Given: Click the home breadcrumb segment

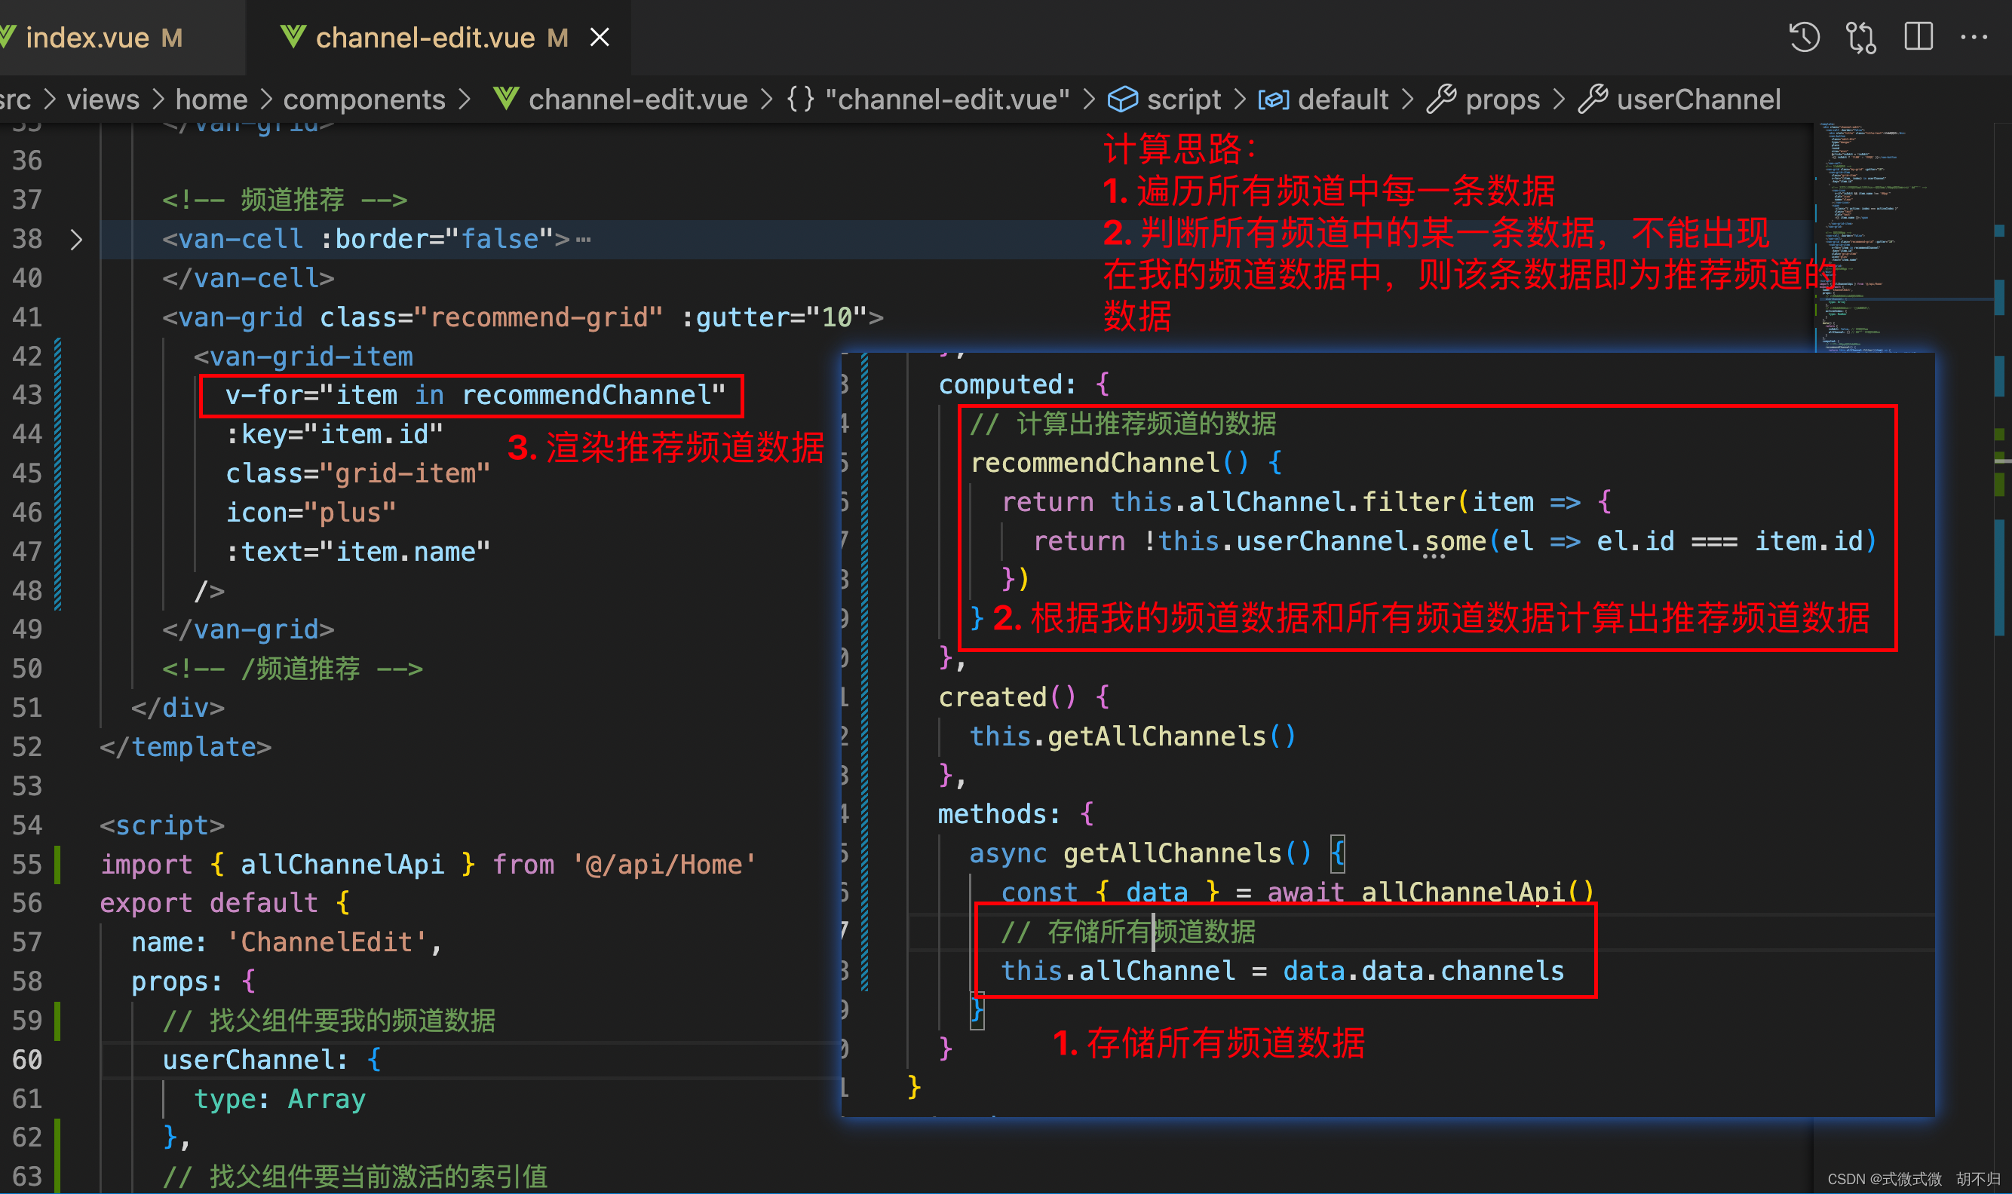Looking at the screenshot, I should tap(211, 99).
